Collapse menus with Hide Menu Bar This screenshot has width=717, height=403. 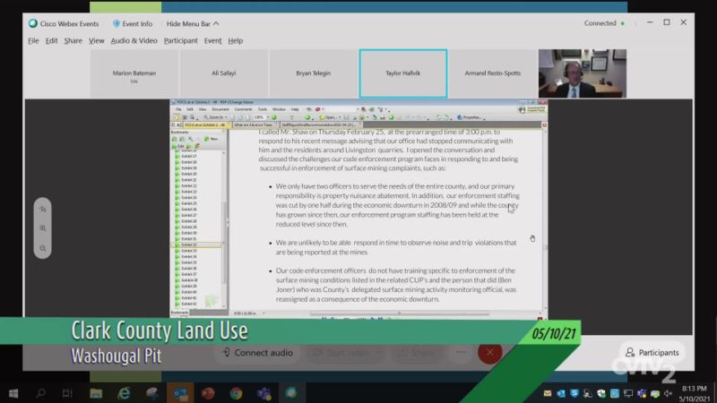192,24
